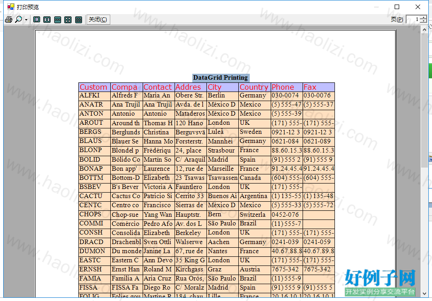Click the Christina contact cell

point(159,132)
